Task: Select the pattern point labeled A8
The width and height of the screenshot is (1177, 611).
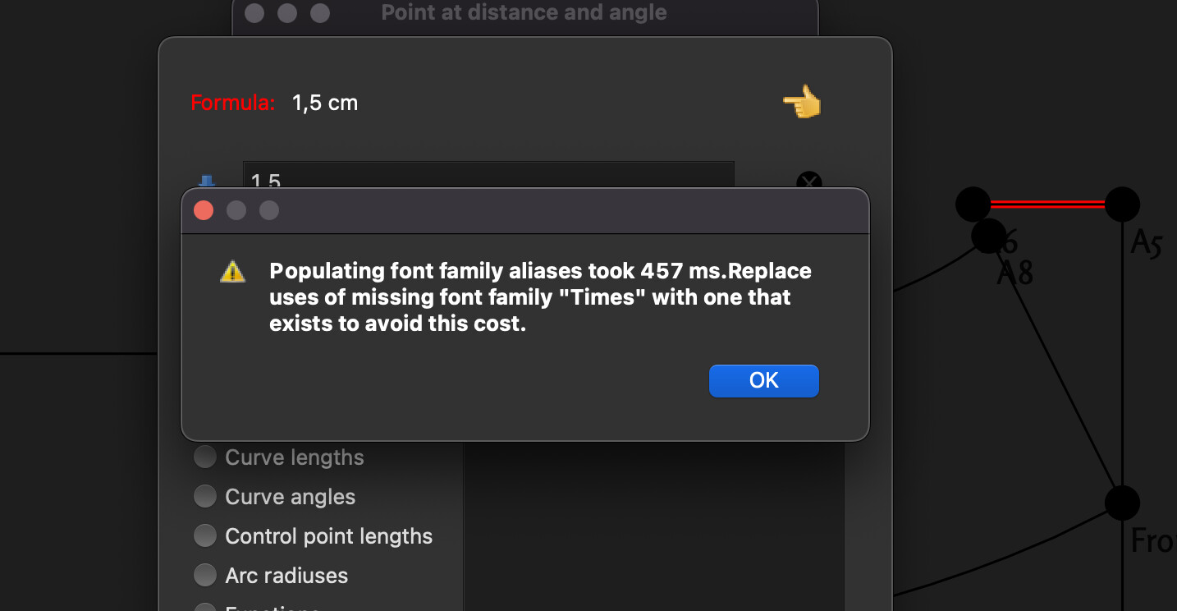Action: coord(988,236)
